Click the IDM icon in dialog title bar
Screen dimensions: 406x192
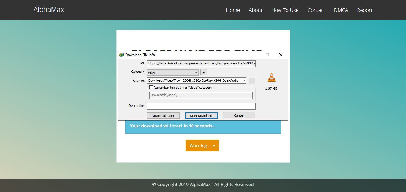pos(121,55)
